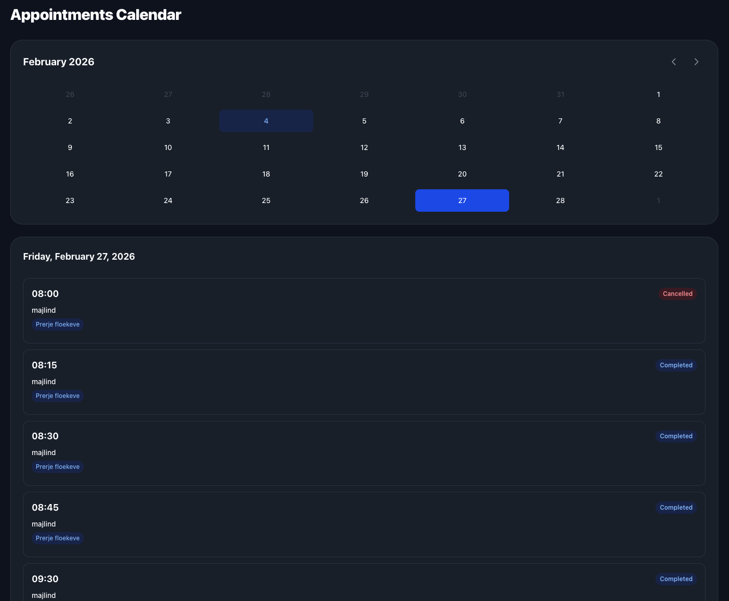
Task: Pick February 19 date cell
Action: tap(364, 174)
